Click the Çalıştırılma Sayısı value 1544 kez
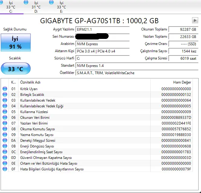201x193 pixels. click(183, 51)
